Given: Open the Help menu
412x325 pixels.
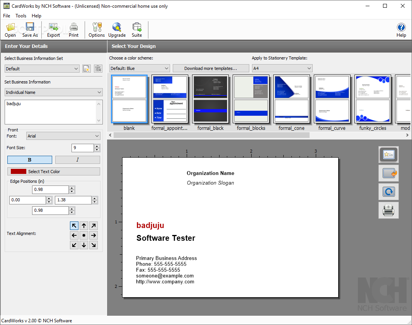Looking at the screenshot, I should point(36,16).
